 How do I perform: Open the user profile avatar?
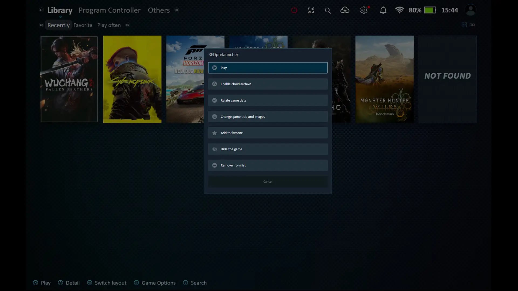point(471,10)
